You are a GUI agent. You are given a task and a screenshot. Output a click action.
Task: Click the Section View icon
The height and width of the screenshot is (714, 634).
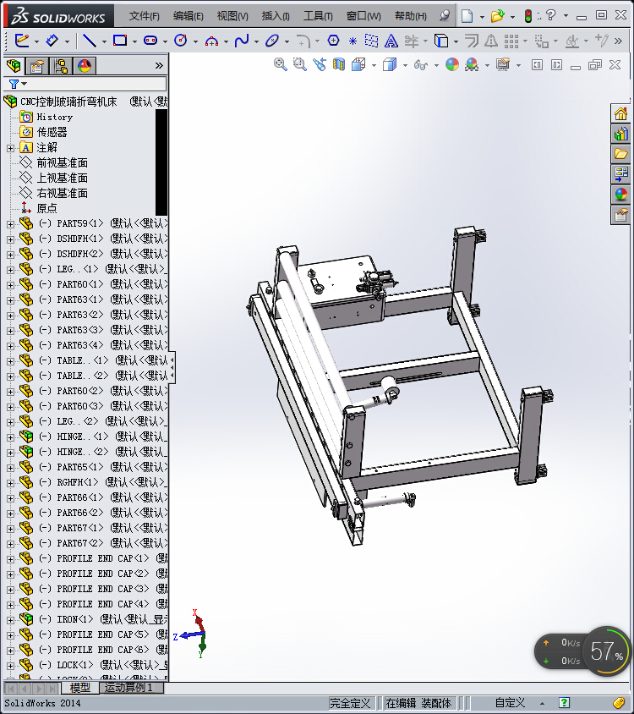(x=339, y=64)
